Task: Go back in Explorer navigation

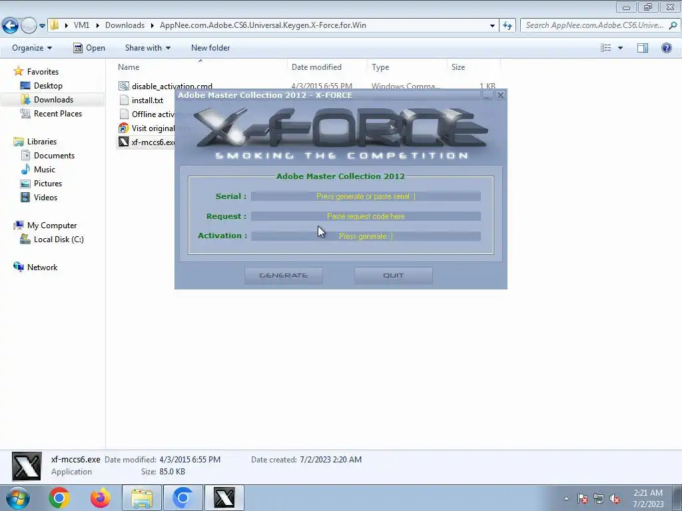Action: [x=11, y=26]
